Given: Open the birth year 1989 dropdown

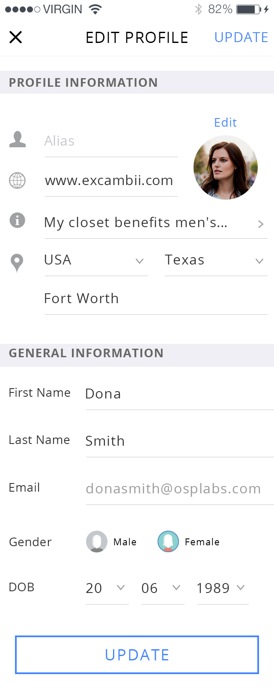Looking at the screenshot, I should (222, 588).
